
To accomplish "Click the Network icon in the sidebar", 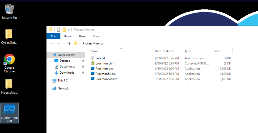I will click(54, 88).
